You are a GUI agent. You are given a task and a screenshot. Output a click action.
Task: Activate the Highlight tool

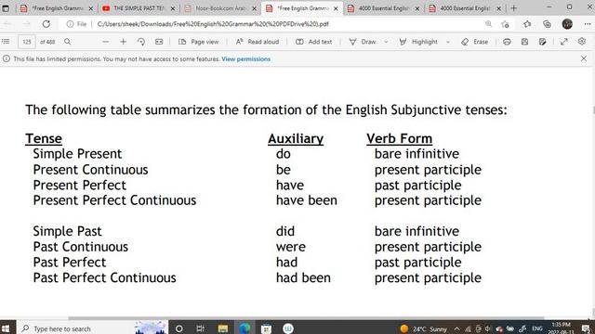(x=418, y=42)
